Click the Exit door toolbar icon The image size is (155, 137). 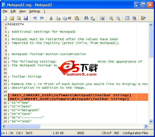[143, 18]
